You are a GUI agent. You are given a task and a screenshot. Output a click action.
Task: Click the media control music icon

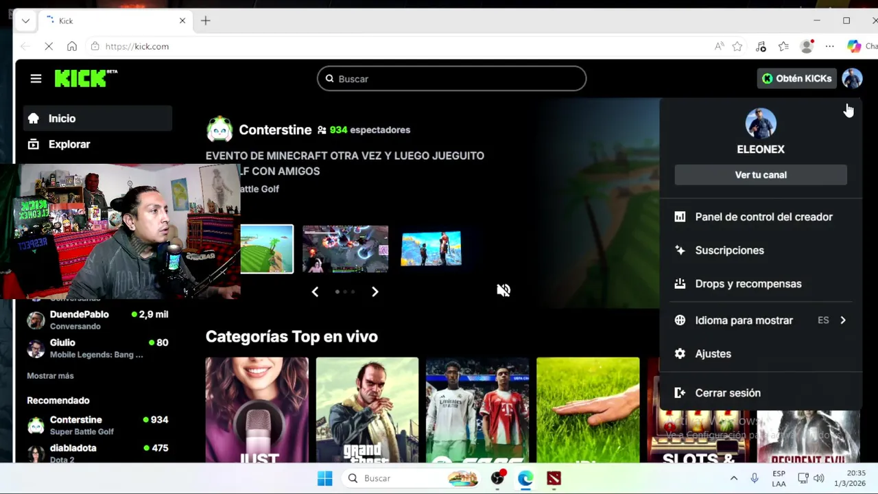click(761, 47)
